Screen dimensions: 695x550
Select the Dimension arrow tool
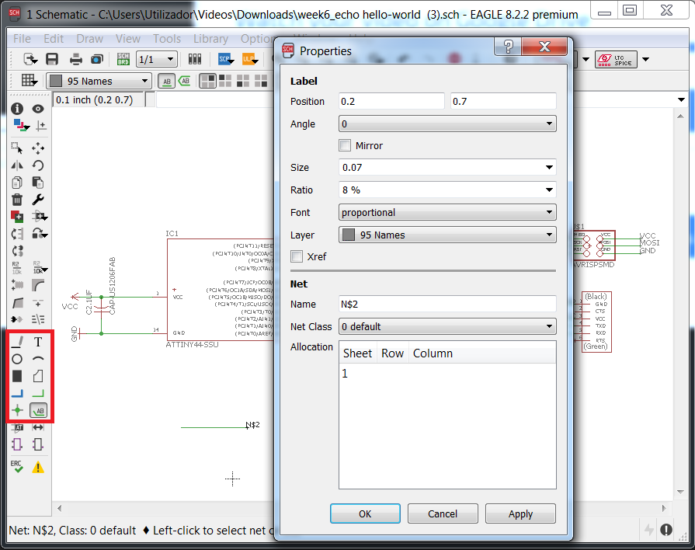38,427
